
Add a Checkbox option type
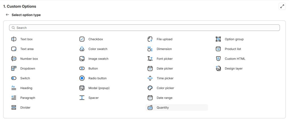tap(95, 39)
